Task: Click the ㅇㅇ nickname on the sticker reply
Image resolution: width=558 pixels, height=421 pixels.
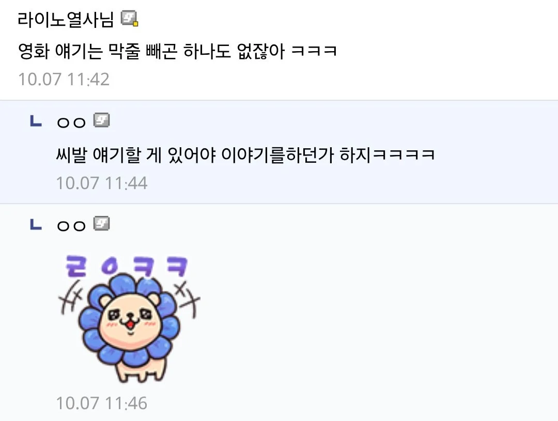Action: (x=71, y=226)
